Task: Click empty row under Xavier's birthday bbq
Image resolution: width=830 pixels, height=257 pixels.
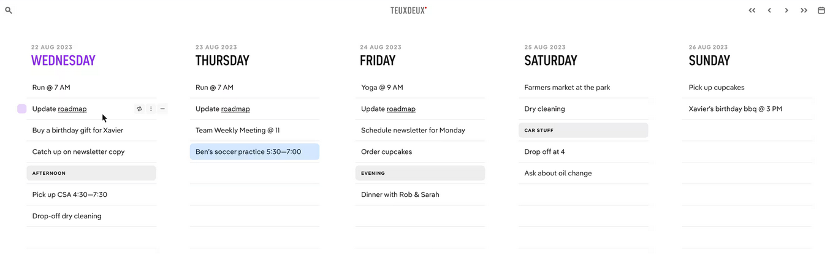Action: coord(747,131)
